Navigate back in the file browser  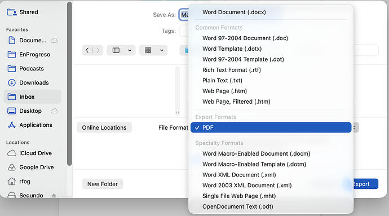tap(87, 50)
